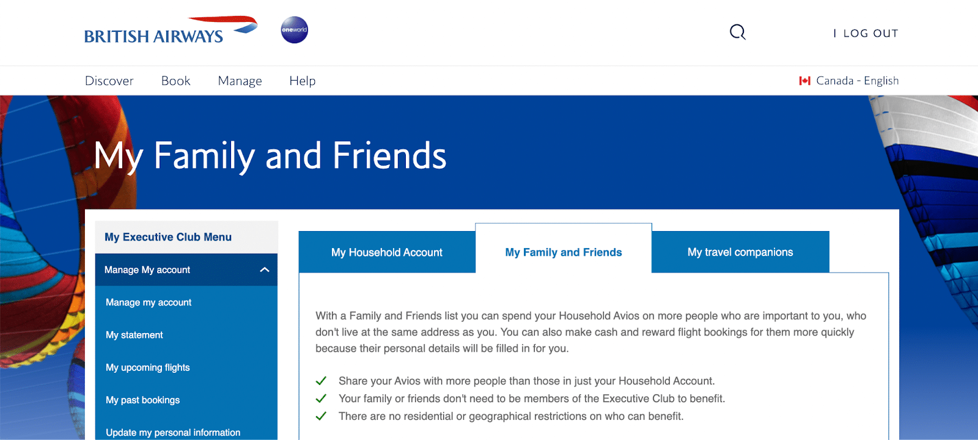Open Manage my account sidebar link
Image resolution: width=978 pixels, height=440 pixels.
tap(149, 302)
